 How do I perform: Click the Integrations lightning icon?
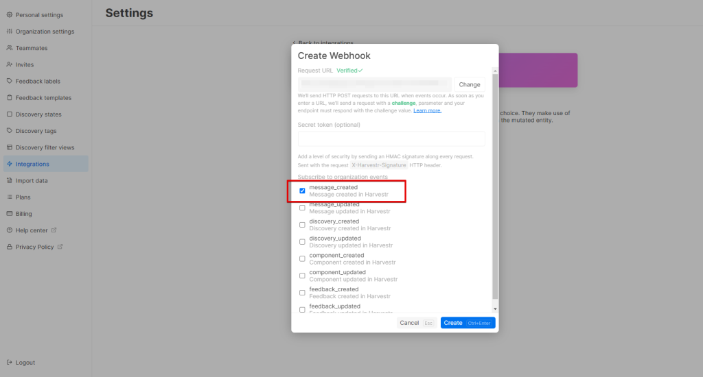(x=9, y=164)
